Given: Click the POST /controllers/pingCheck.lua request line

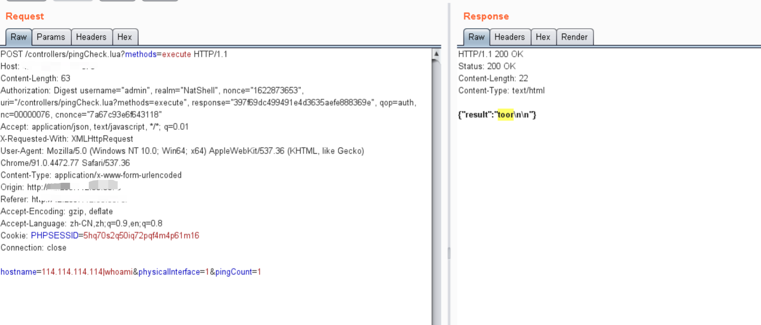Looking at the screenshot, I should pyautogui.click(x=114, y=54).
